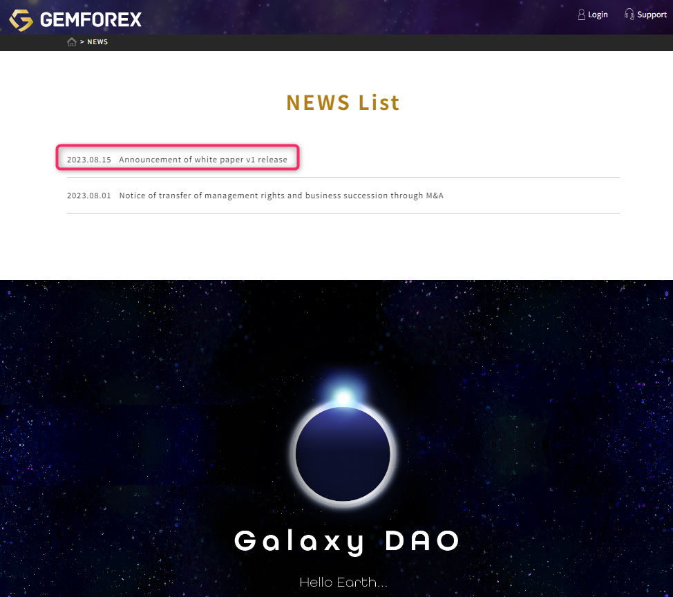Click the 2023.08.15 date of the first news entry
Screen dimensions: 673x597
pos(89,160)
